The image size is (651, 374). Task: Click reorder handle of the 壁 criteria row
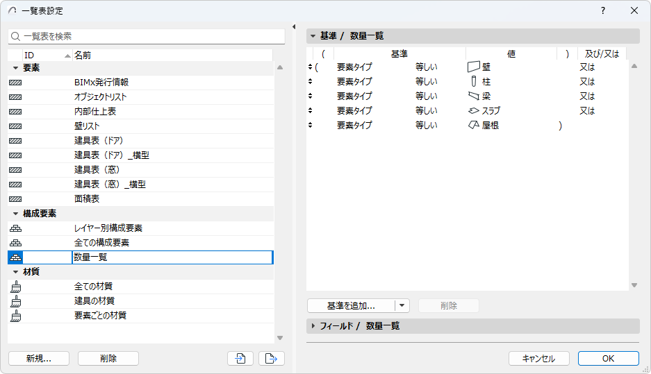pos(310,67)
